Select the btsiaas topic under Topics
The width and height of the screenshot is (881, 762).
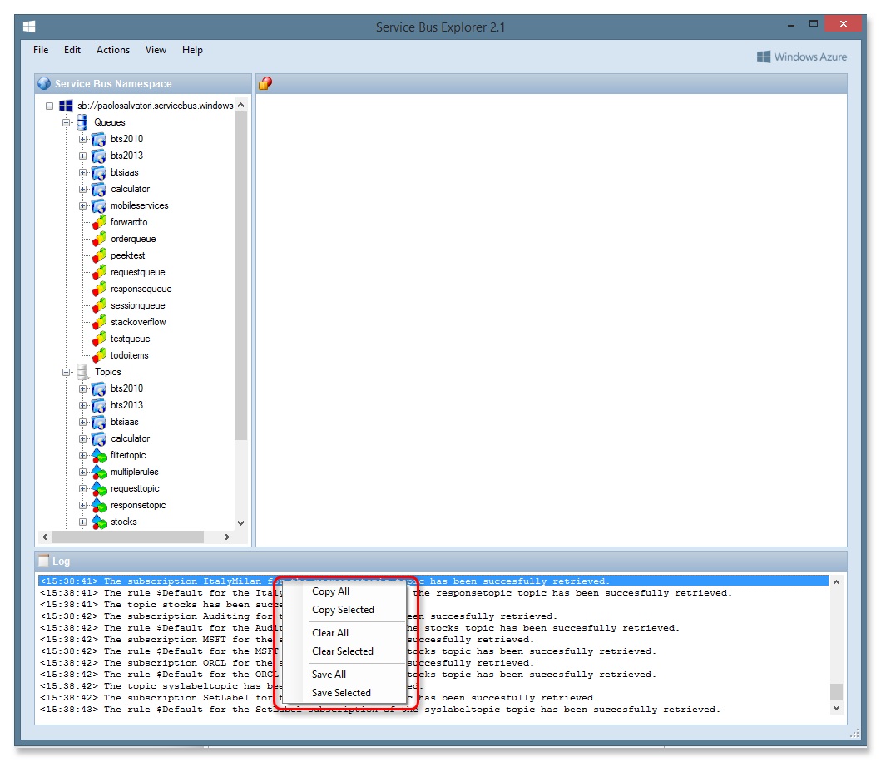coord(124,422)
